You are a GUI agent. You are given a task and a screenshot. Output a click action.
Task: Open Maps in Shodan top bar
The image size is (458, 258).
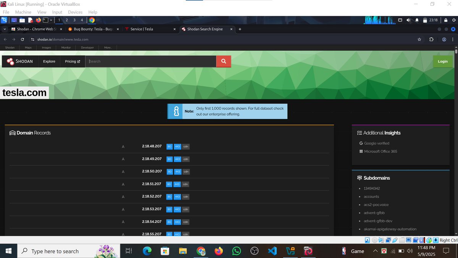coord(28,48)
